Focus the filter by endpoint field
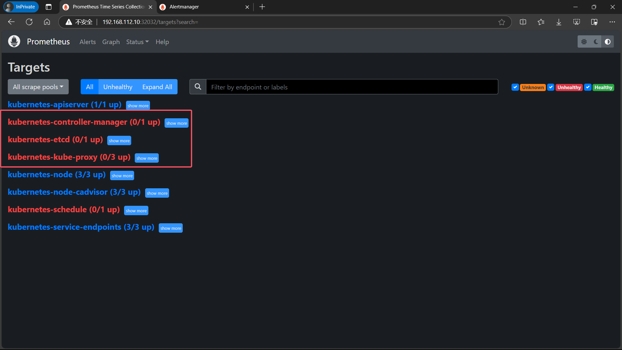 tap(351, 87)
